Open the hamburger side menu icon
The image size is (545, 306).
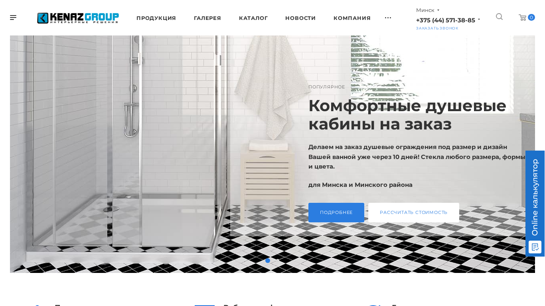[13, 18]
